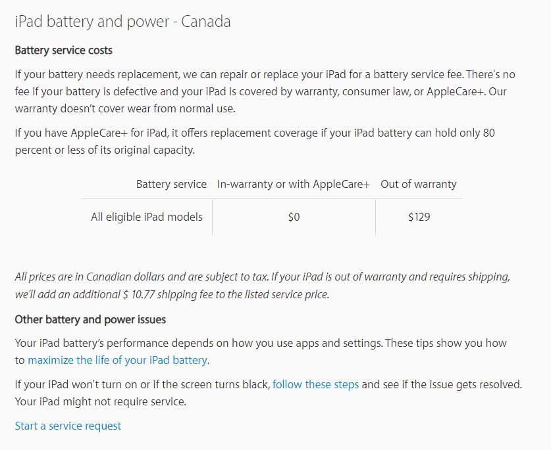Click 'Your iPad might not require service.' sentence
The width and height of the screenshot is (551, 450).
100,401
